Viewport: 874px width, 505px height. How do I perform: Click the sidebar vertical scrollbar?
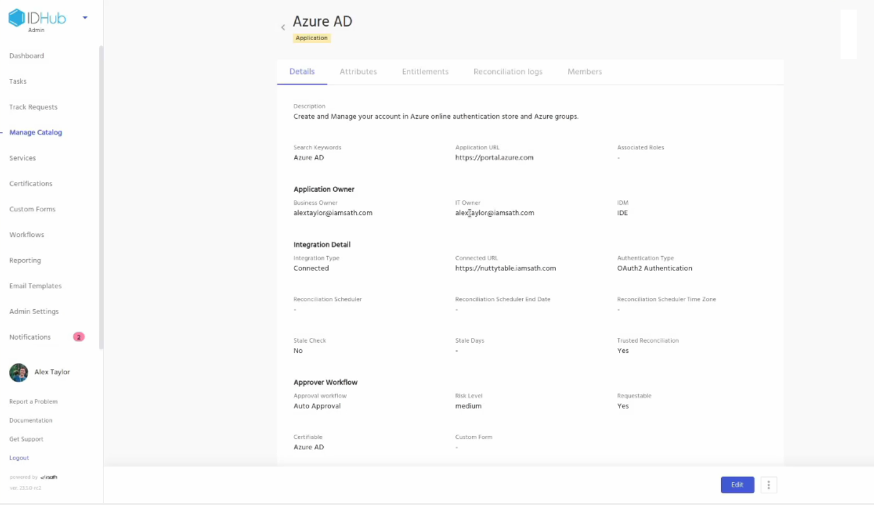(101, 197)
